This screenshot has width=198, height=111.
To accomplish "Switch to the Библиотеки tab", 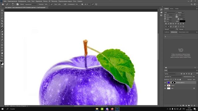I will (174, 32).
